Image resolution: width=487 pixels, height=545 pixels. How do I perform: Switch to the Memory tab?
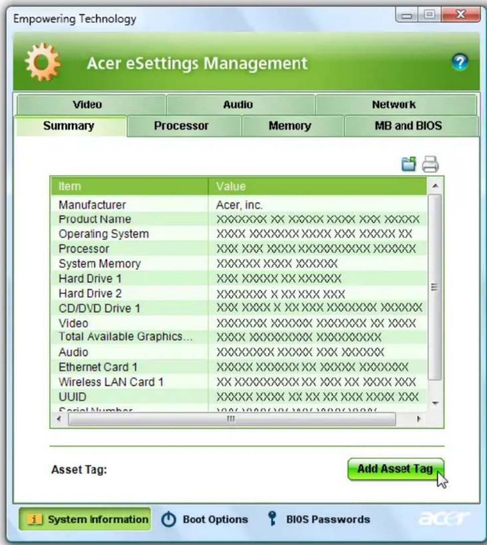(x=292, y=126)
